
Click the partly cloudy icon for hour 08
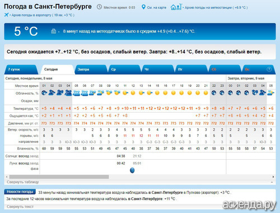[101, 92]
